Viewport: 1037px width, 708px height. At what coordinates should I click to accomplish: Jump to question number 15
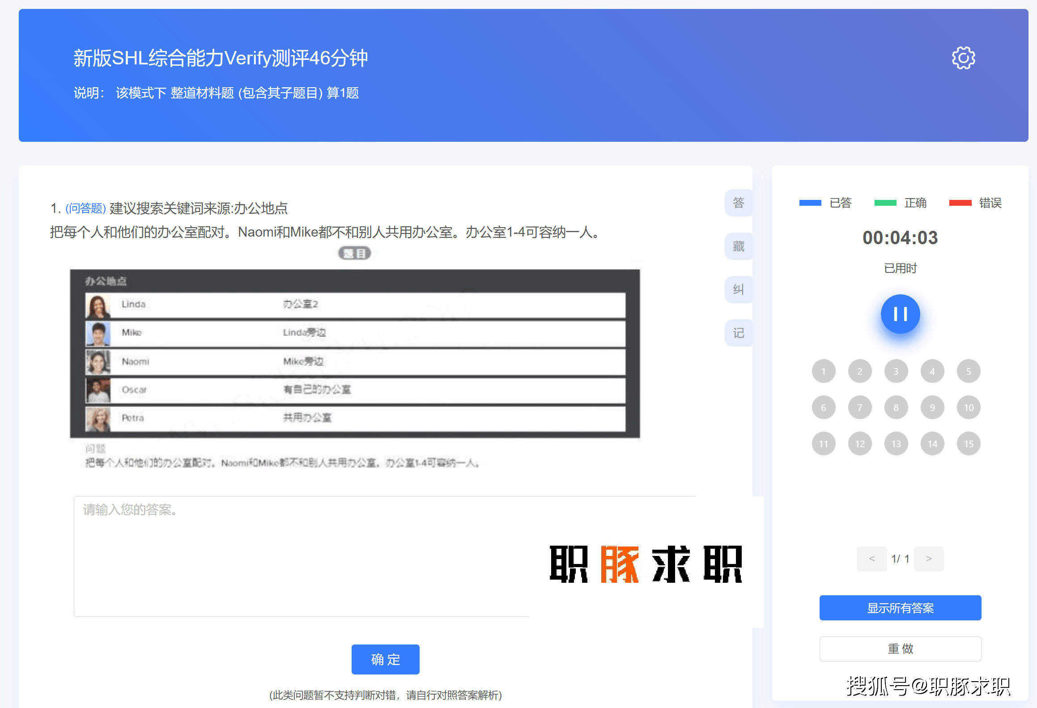[968, 444]
